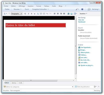
Task: Toggle italic (I) formatting
Action: pos(28,14)
